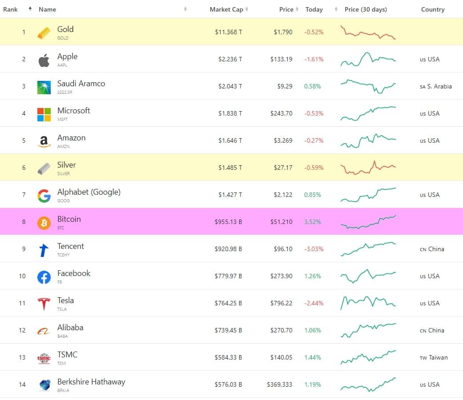
Task: Click the Saudi Aramco logo
Action: (x=44, y=88)
